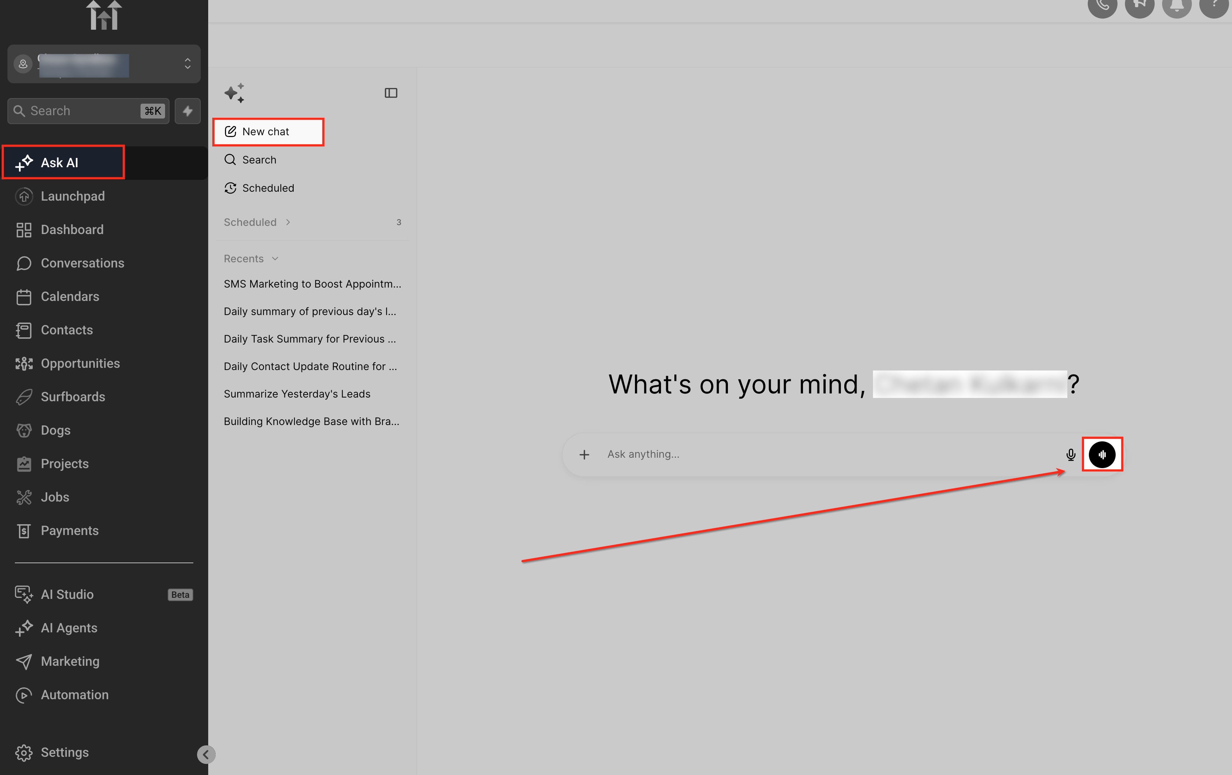This screenshot has height=775, width=1232.
Task: Start voice mode with waveform button
Action: pos(1102,454)
